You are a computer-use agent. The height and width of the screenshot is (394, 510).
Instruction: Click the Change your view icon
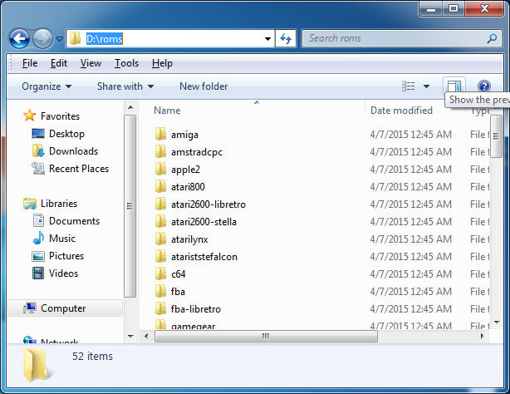408,86
